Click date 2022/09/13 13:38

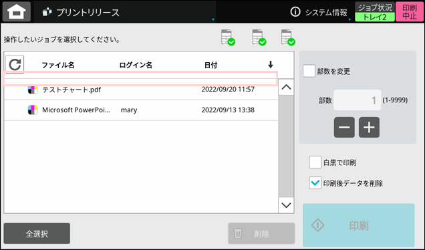(x=228, y=110)
